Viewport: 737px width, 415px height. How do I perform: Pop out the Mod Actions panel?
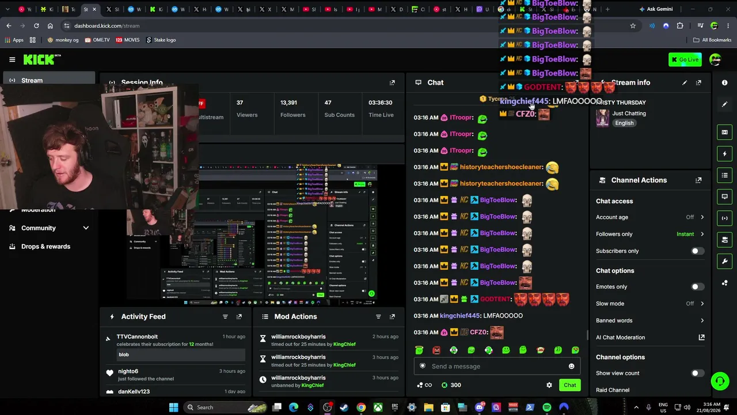392,316
